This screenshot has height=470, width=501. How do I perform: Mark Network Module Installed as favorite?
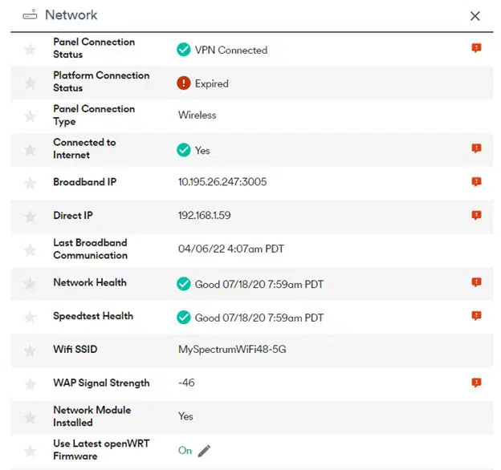[x=30, y=417]
